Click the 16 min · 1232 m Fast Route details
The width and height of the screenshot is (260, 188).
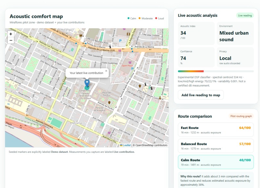201,133
